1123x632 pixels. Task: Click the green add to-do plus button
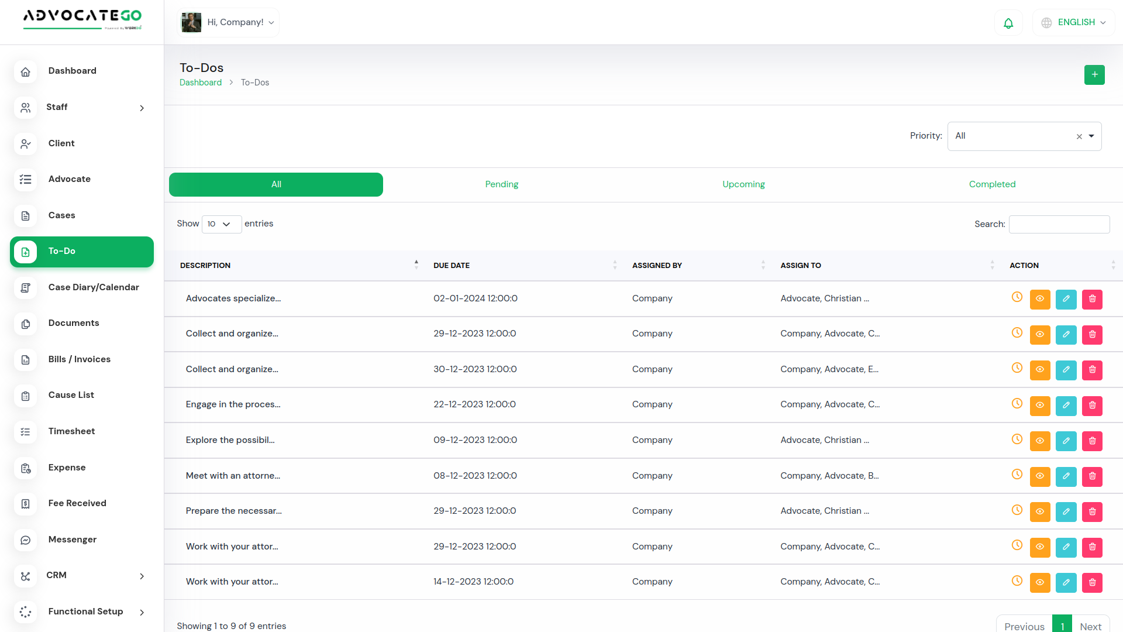pyautogui.click(x=1094, y=75)
